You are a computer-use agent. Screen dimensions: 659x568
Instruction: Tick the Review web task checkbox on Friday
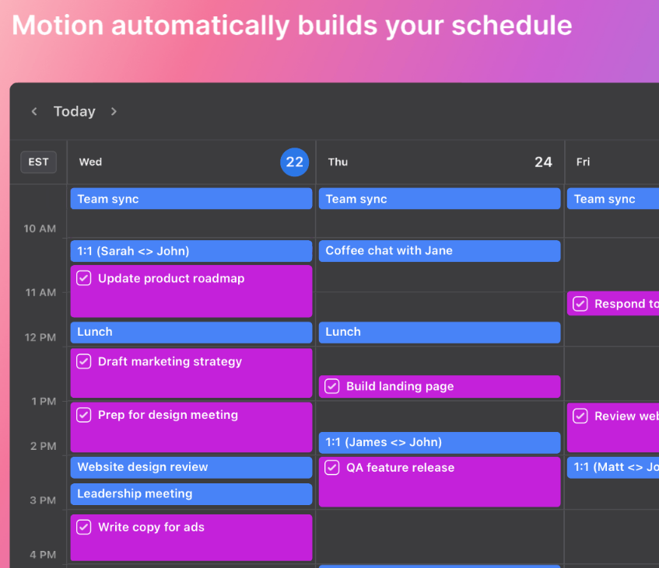580,416
